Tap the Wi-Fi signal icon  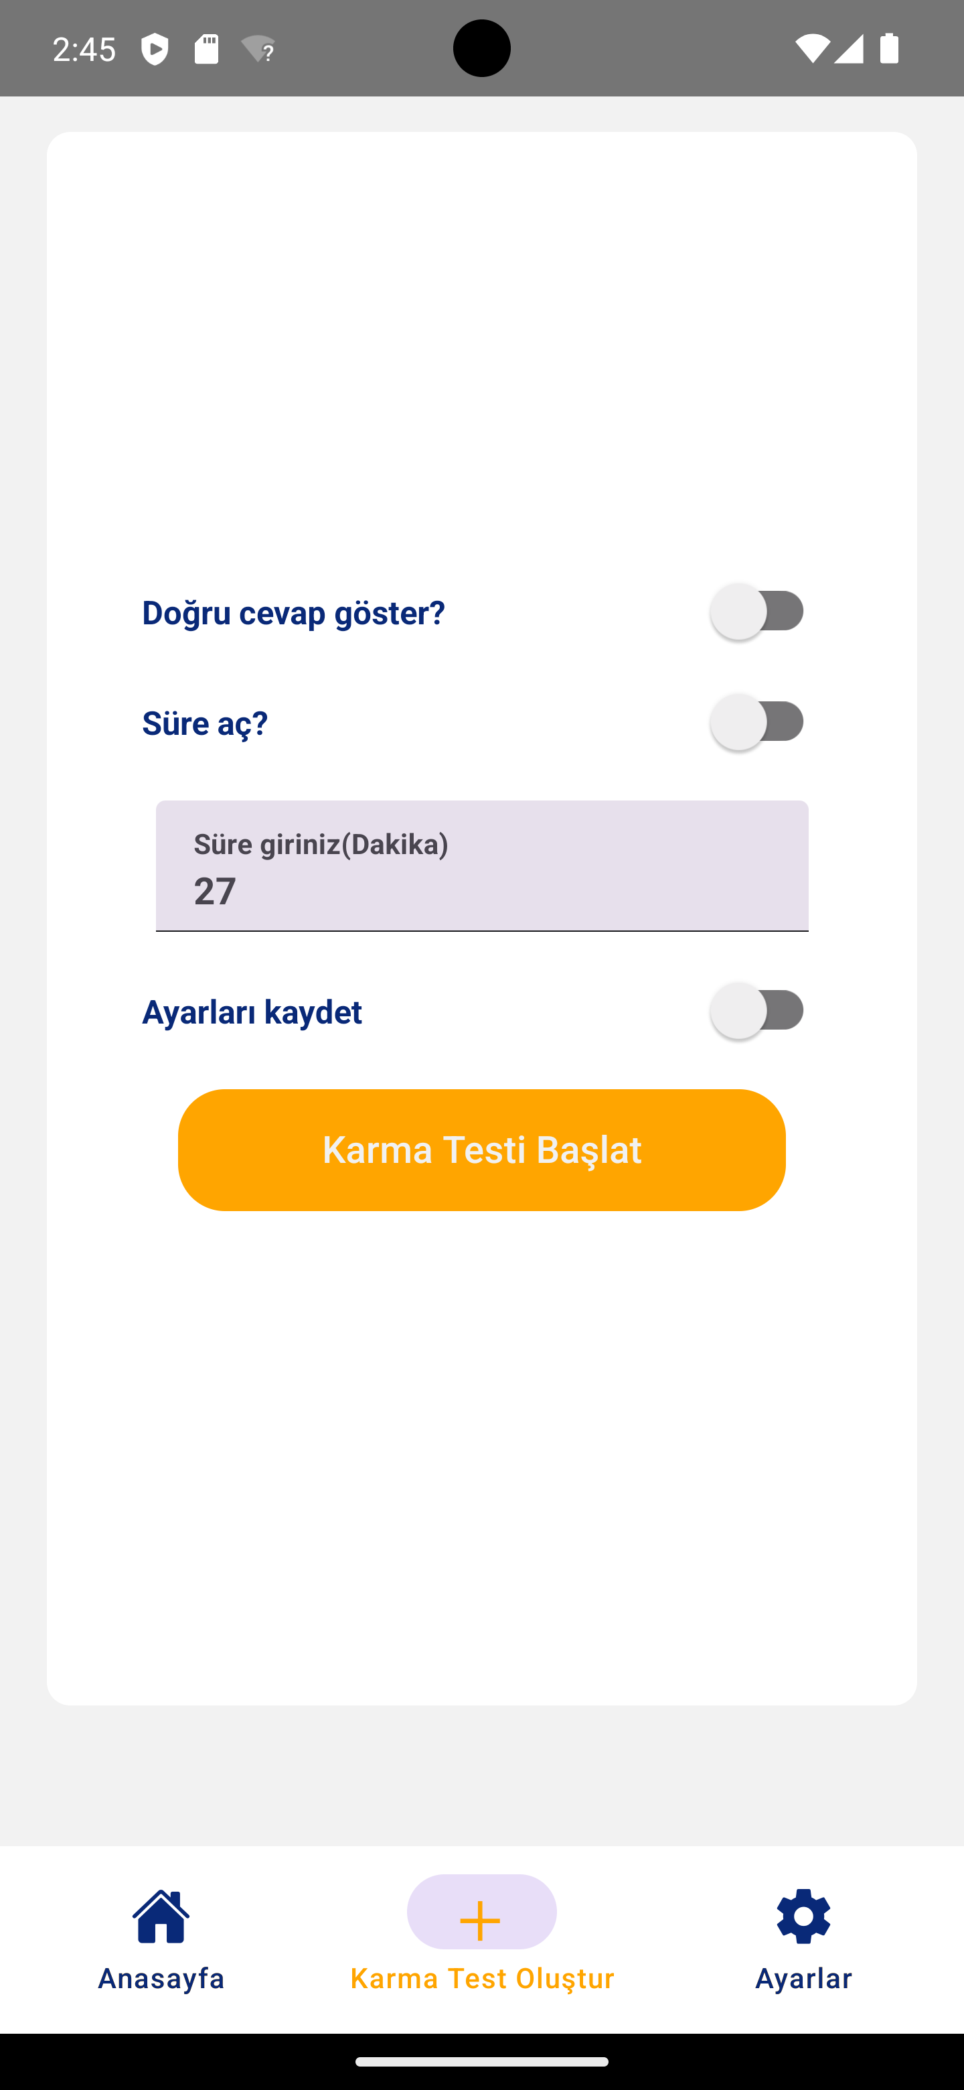811,49
